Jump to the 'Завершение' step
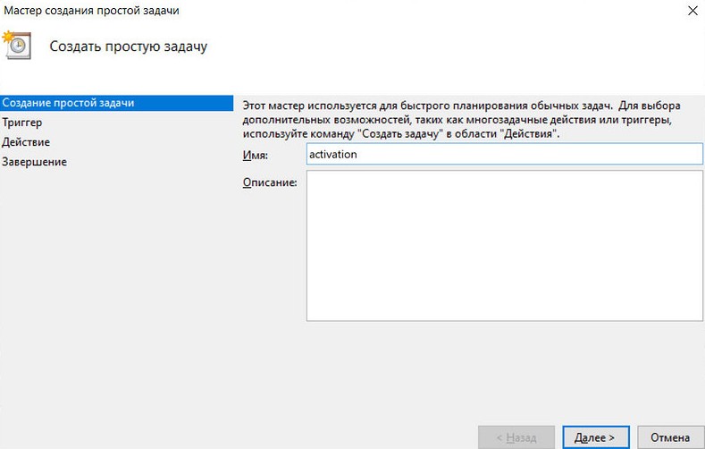Screen dimensions: 705x449 point(34,162)
